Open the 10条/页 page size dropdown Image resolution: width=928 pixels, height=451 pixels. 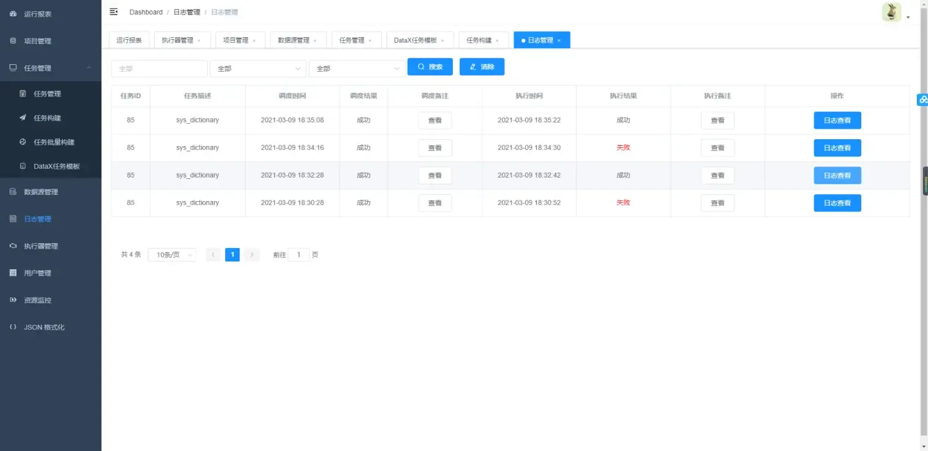171,254
